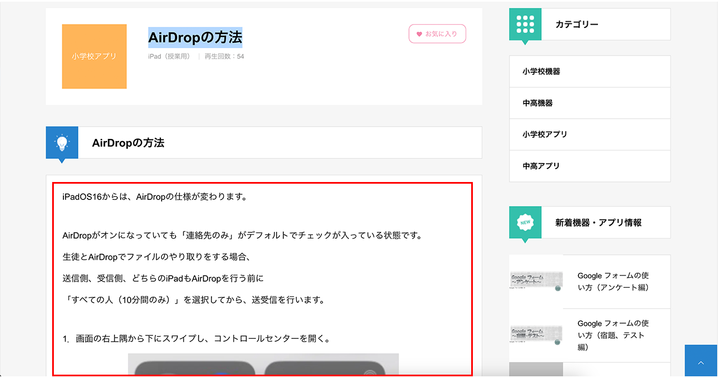
Task: Click the お気に入り favorite button
Action: pyautogui.click(x=437, y=34)
